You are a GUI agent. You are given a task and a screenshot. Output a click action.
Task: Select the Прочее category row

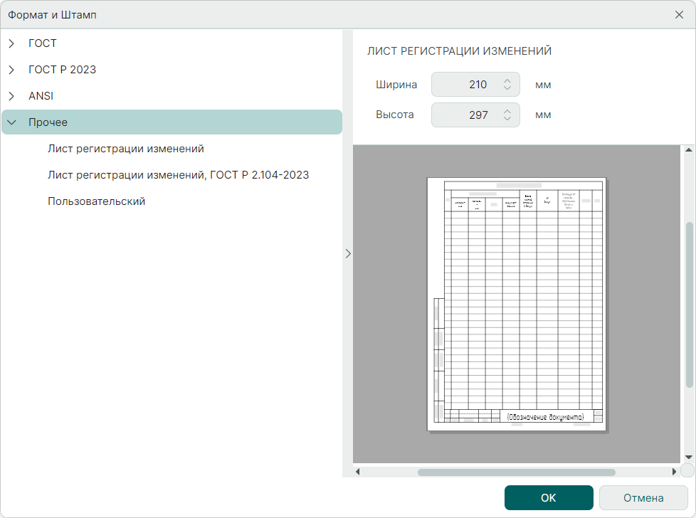coord(171,122)
